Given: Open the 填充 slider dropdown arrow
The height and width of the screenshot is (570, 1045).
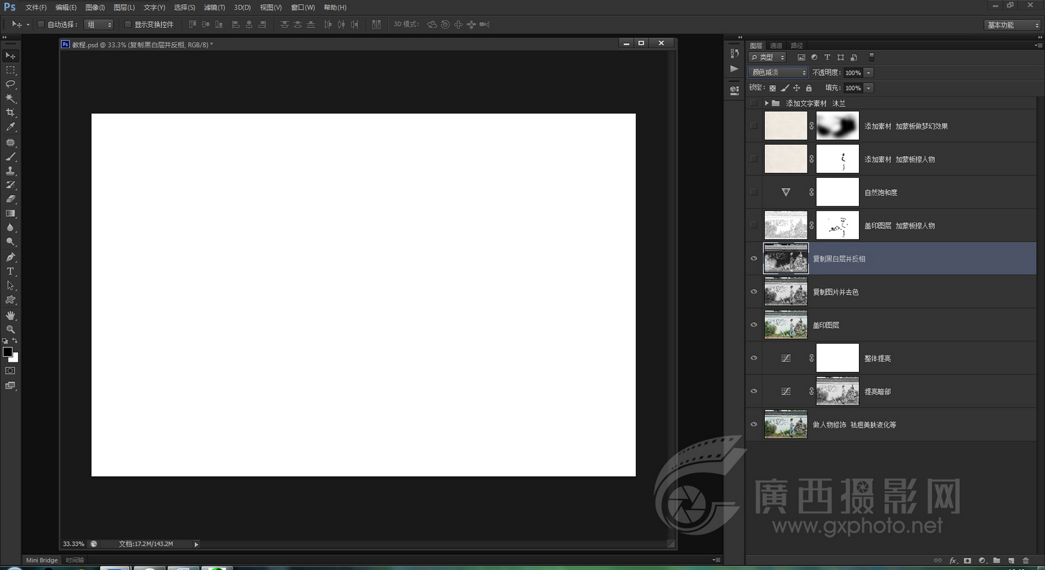Looking at the screenshot, I should pyautogui.click(x=869, y=88).
